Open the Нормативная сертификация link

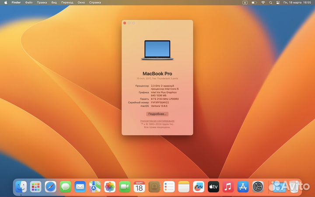tap(157, 121)
